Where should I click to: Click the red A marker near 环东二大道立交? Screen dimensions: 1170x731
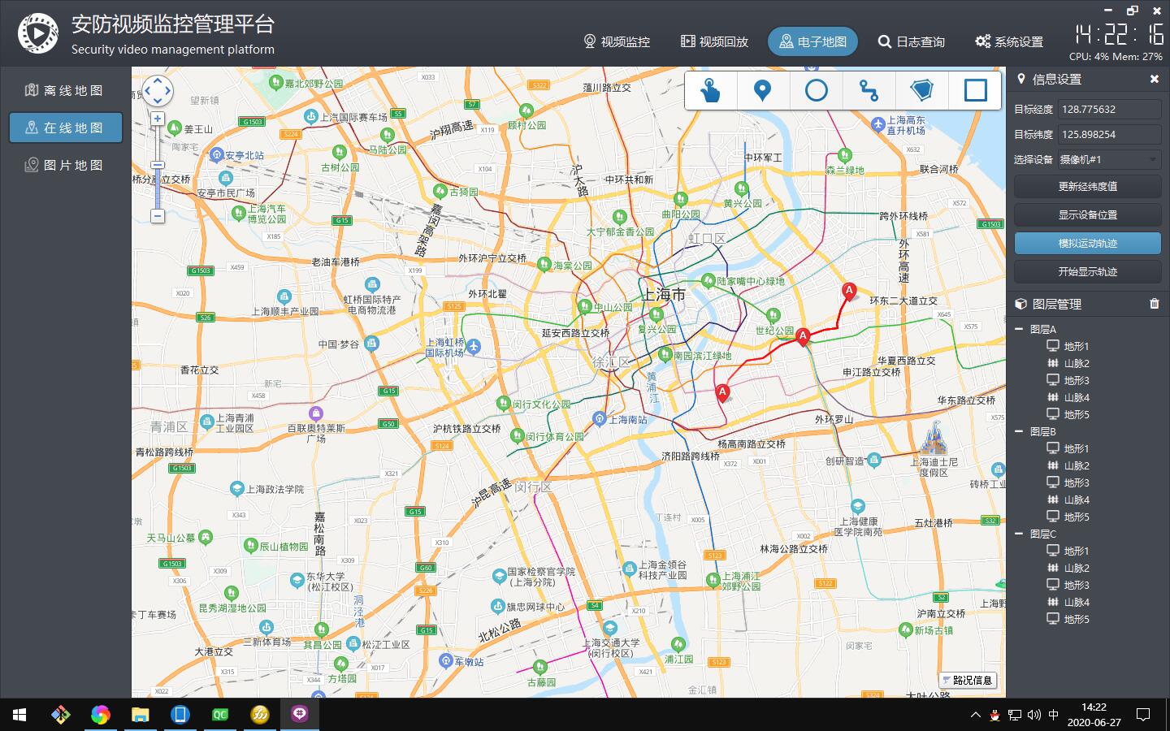tap(849, 292)
